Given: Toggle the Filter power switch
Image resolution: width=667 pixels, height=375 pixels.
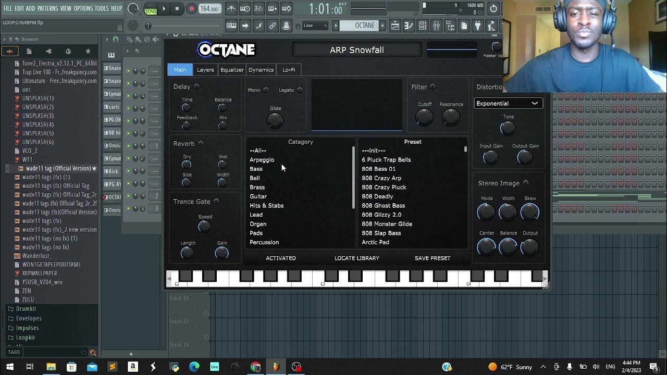Looking at the screenshot, I should tap(433, 87).
